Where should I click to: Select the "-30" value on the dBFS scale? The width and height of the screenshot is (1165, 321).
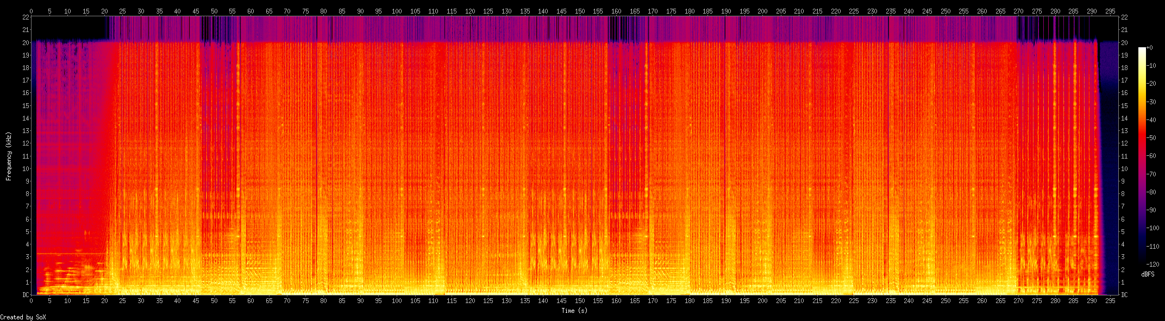[x=1151, y=102]
